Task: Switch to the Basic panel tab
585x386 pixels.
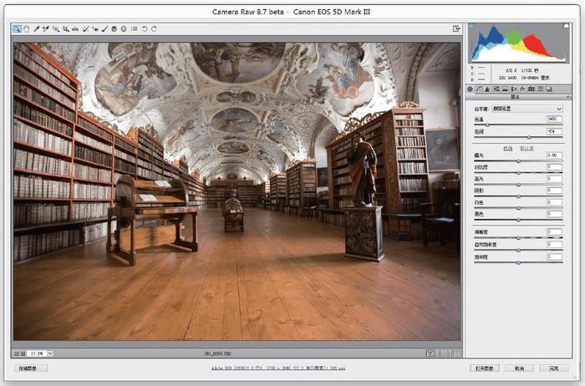Action: (471, 89)
